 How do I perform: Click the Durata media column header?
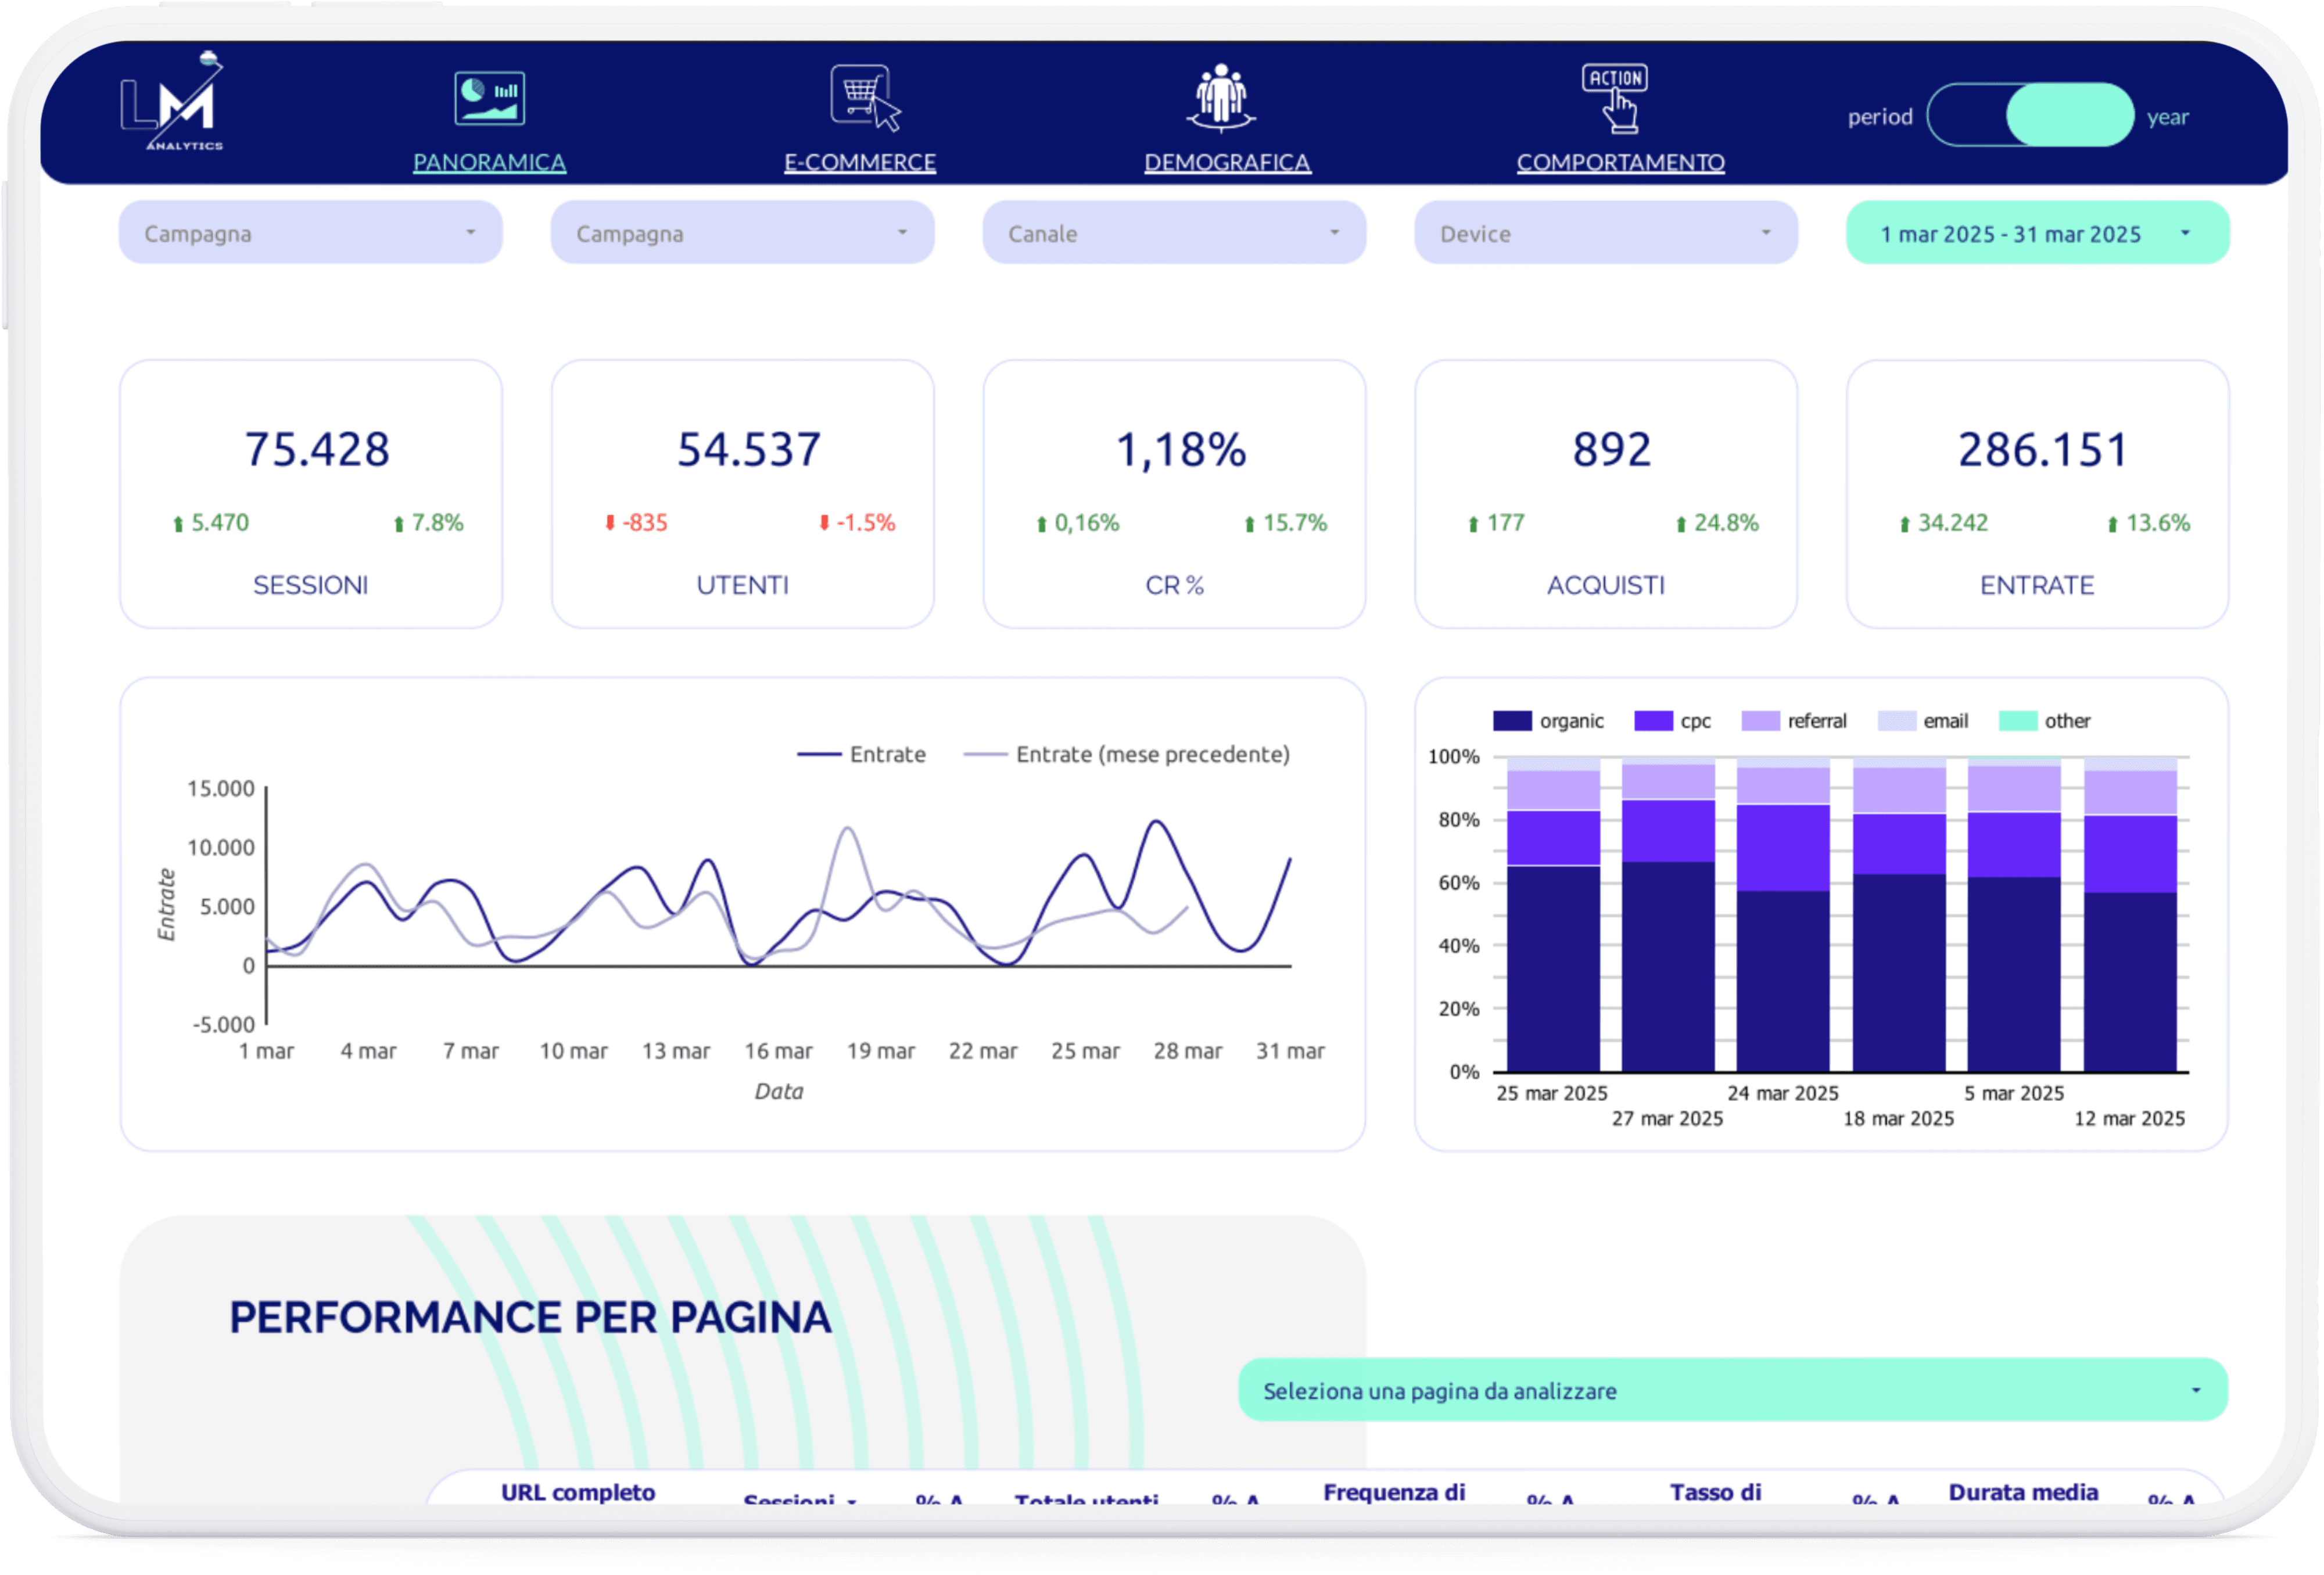[2023, 1492]
